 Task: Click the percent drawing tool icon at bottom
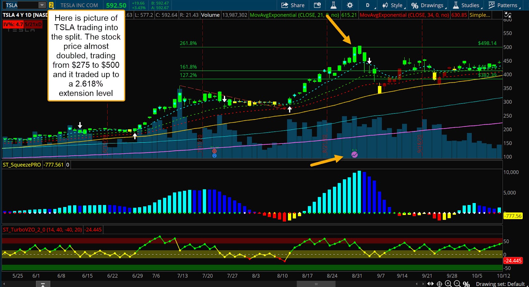pos(466,284)
